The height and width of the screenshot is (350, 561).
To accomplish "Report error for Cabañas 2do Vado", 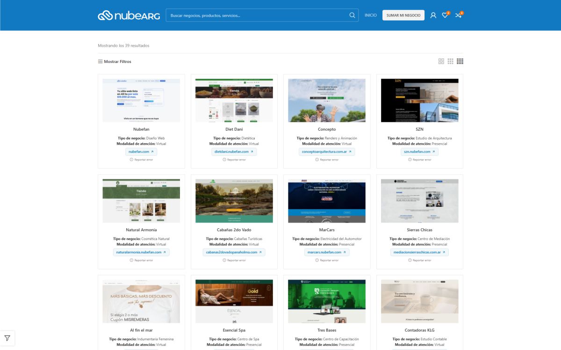I will click(x=234, y=260).
